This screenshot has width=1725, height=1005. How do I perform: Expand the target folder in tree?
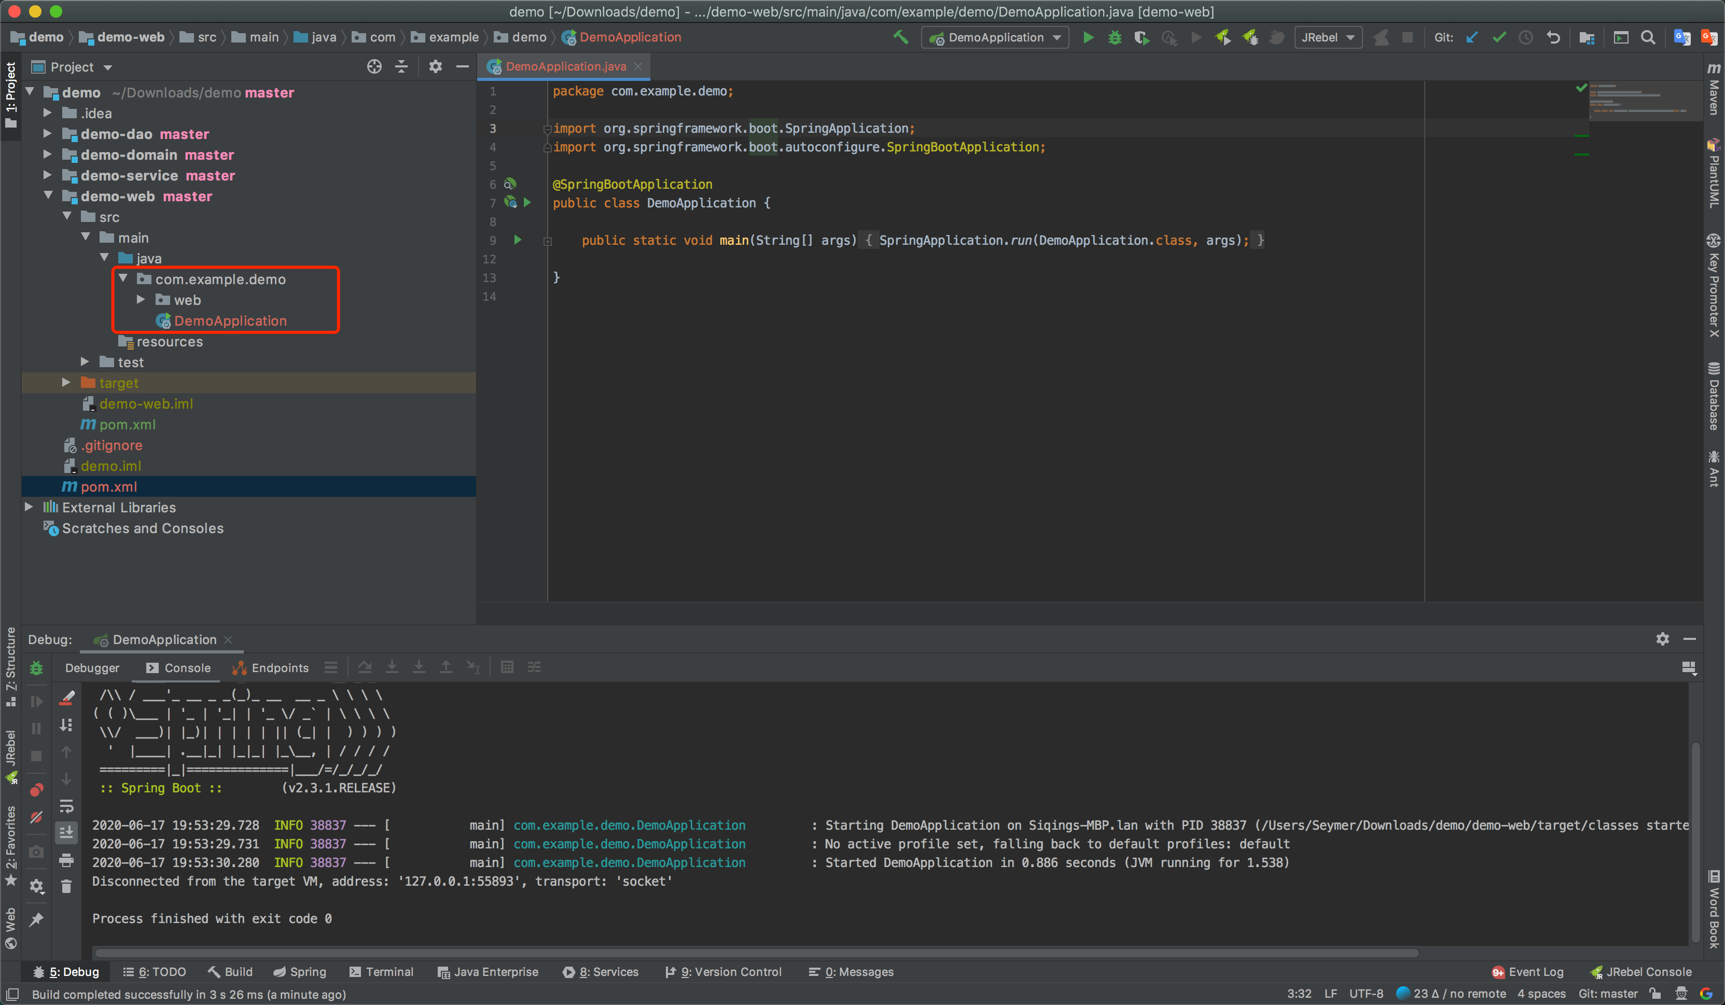pos(66,383)
